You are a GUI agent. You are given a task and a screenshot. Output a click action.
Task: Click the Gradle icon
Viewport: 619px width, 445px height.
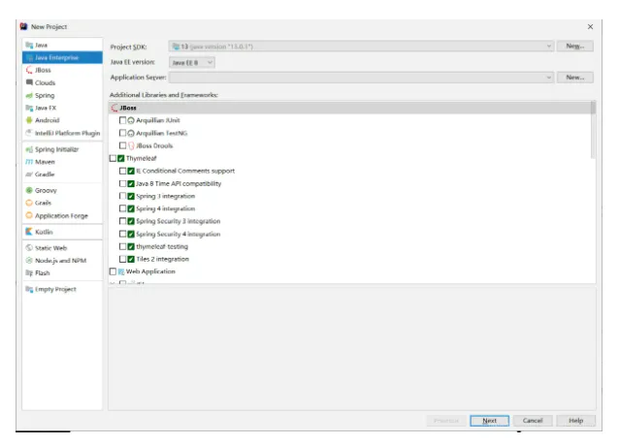tap(29, 175)
